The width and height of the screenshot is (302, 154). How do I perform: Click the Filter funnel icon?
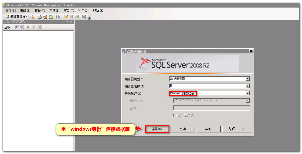pos(34,27)
